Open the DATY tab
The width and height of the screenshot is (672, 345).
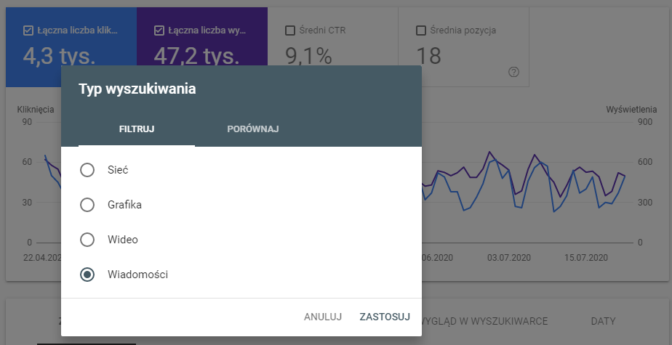click(603, 321)
